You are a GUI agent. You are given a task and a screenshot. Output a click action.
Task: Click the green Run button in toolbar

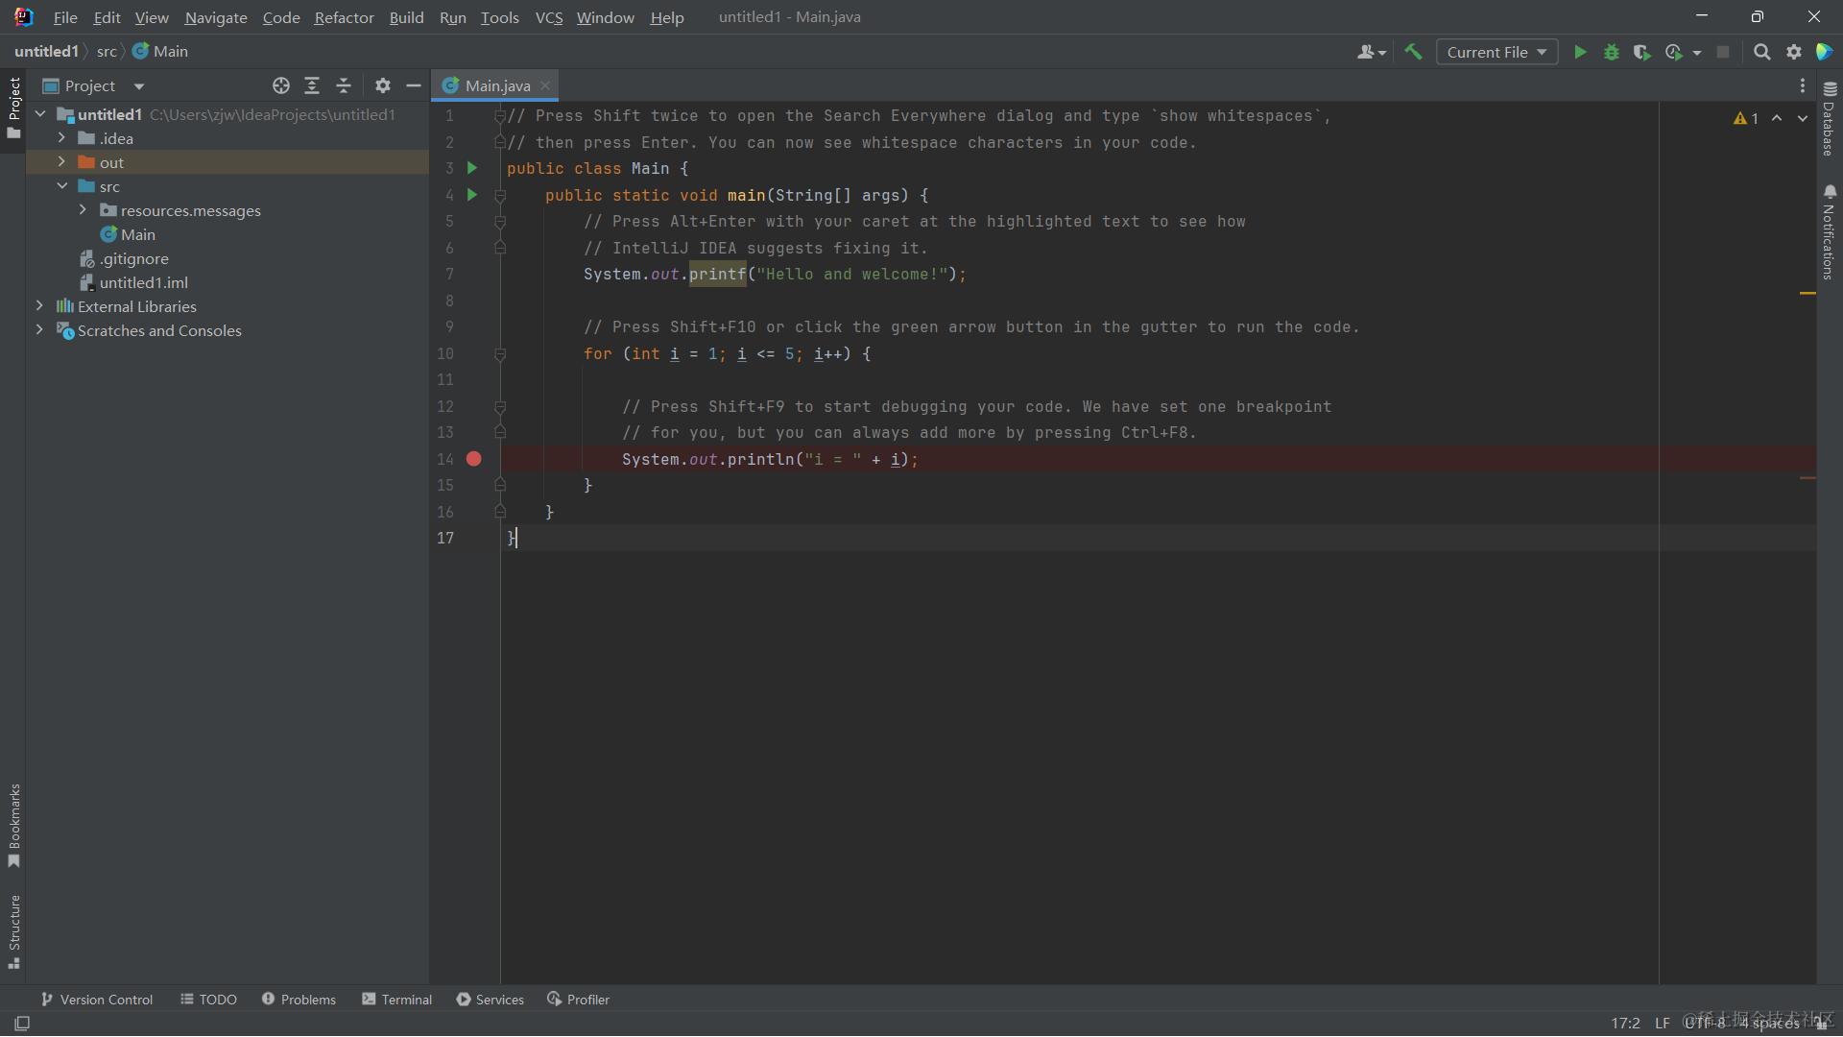point(1579,52)
